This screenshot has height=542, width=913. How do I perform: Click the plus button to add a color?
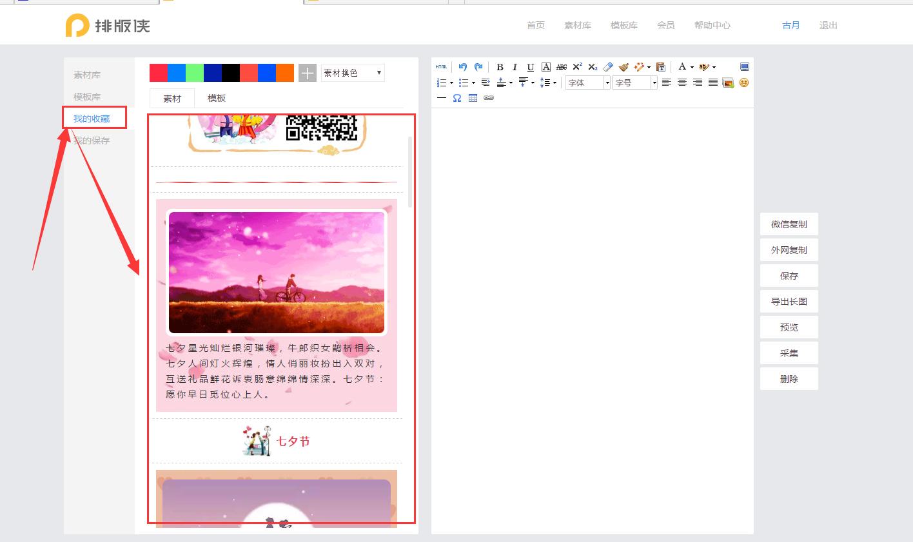click(x=307, y=73)
